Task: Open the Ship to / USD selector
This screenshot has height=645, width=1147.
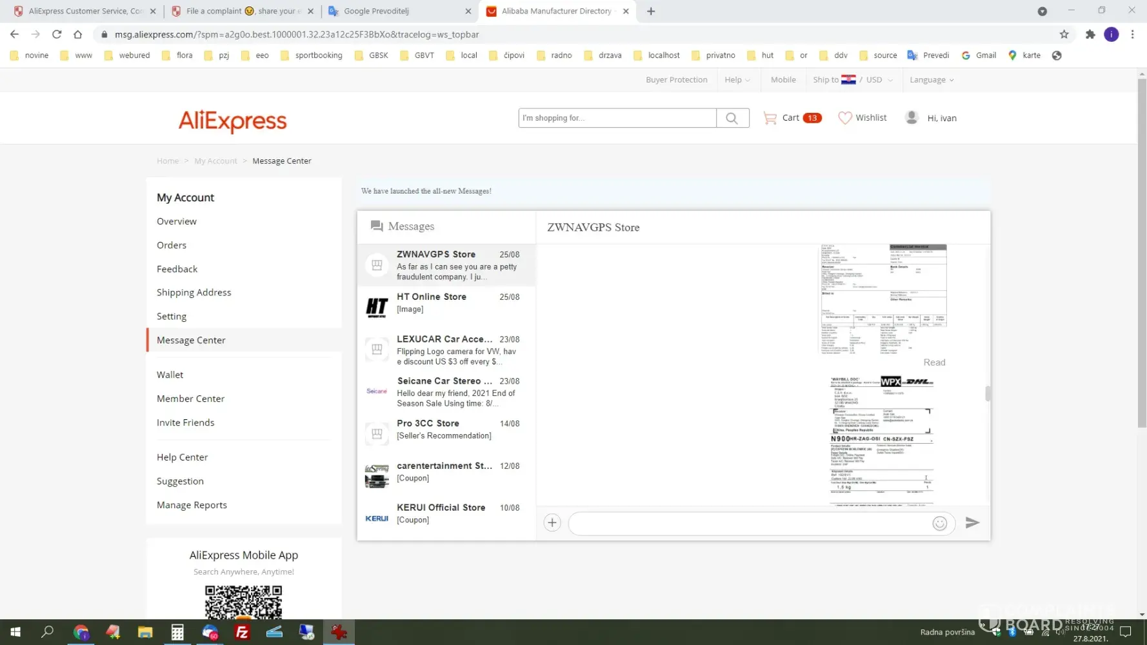Action: 852,80
